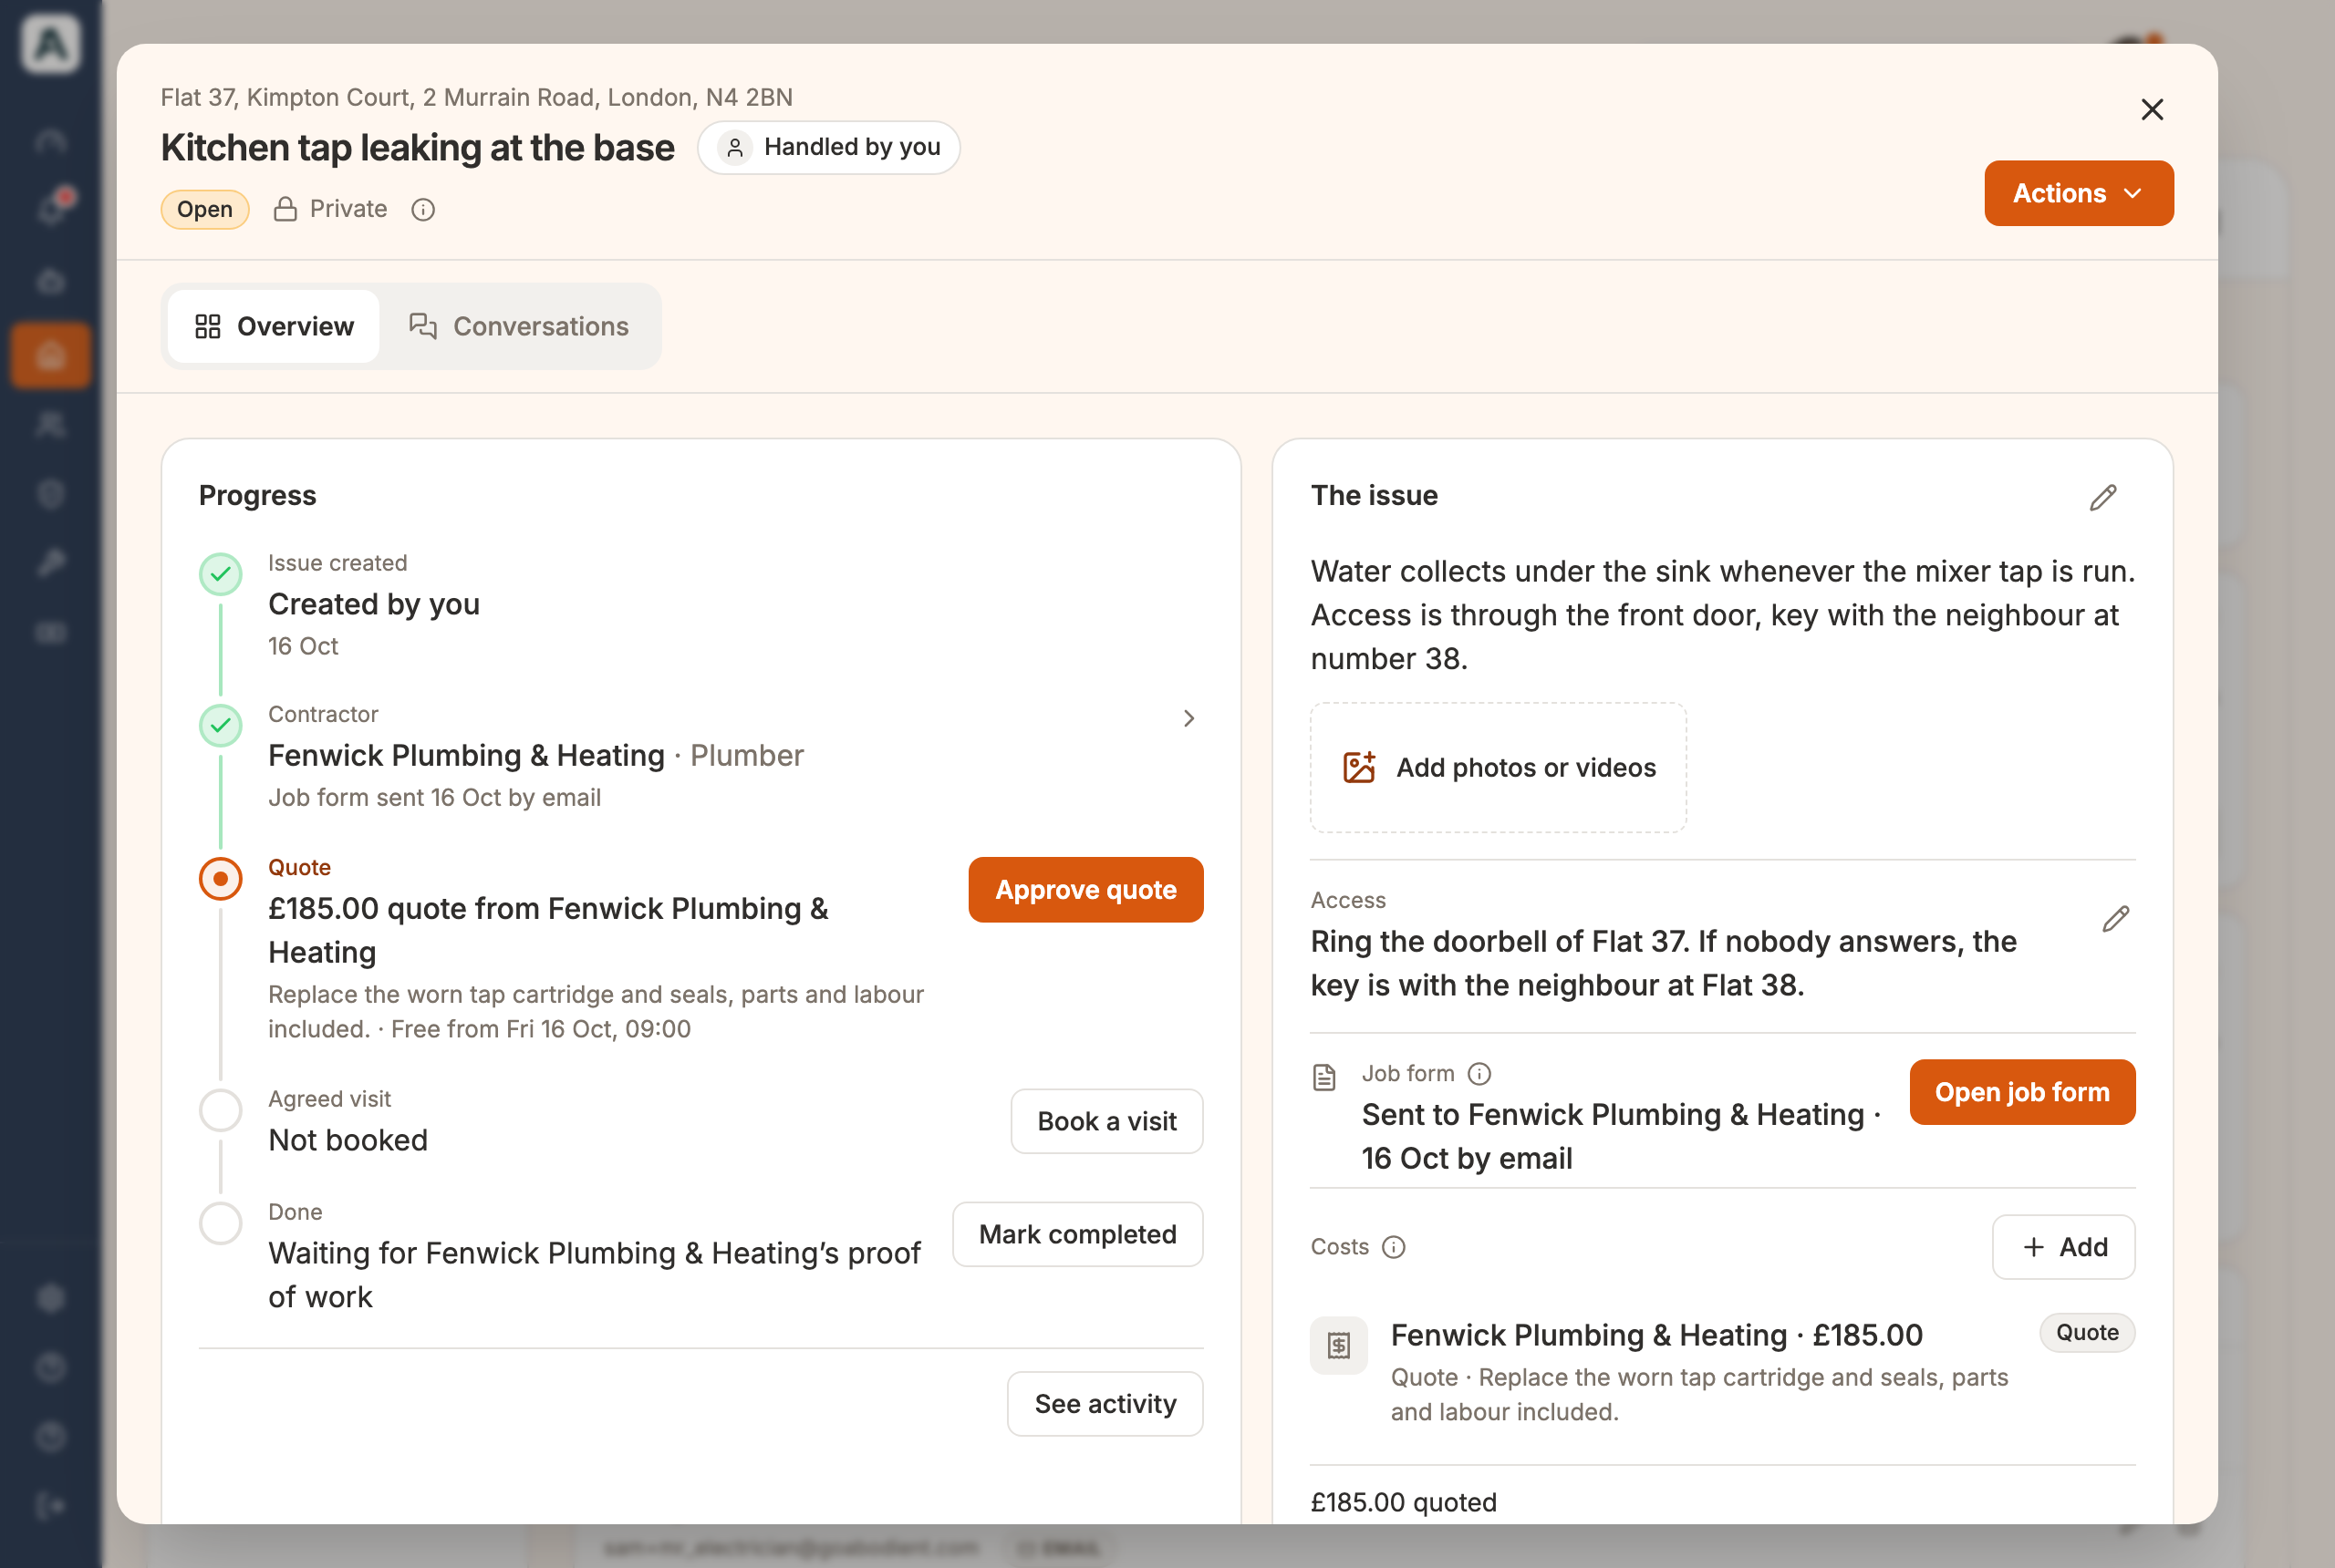Click the Contractor green checkmark step
This screenshot has width=2335, height=1568.
pos(221,725)
